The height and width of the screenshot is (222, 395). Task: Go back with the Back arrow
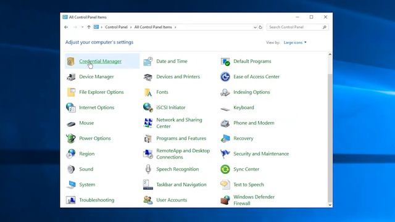(x=66, y=27)
